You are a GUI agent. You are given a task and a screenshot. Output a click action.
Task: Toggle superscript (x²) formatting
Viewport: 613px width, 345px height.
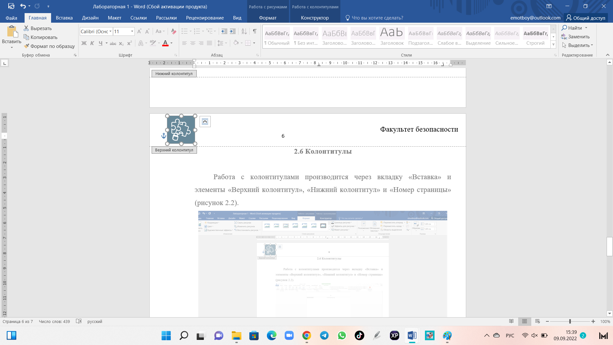[129, 43]
